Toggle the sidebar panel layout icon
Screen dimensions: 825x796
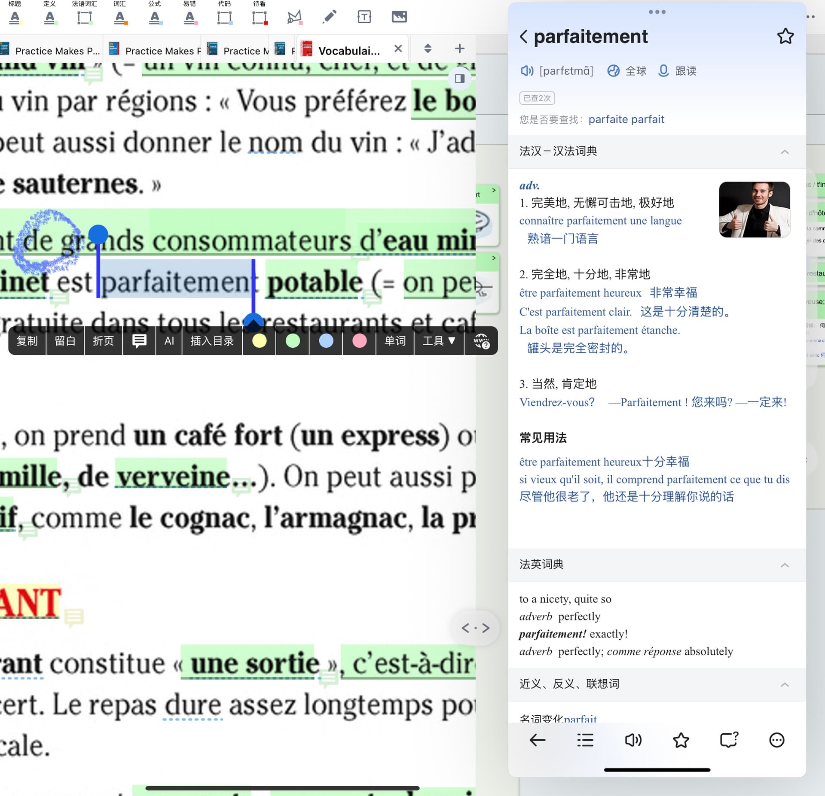click(x=460, y=79)
